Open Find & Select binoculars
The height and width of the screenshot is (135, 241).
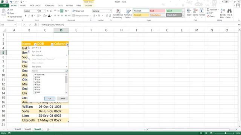click(229, 13)
